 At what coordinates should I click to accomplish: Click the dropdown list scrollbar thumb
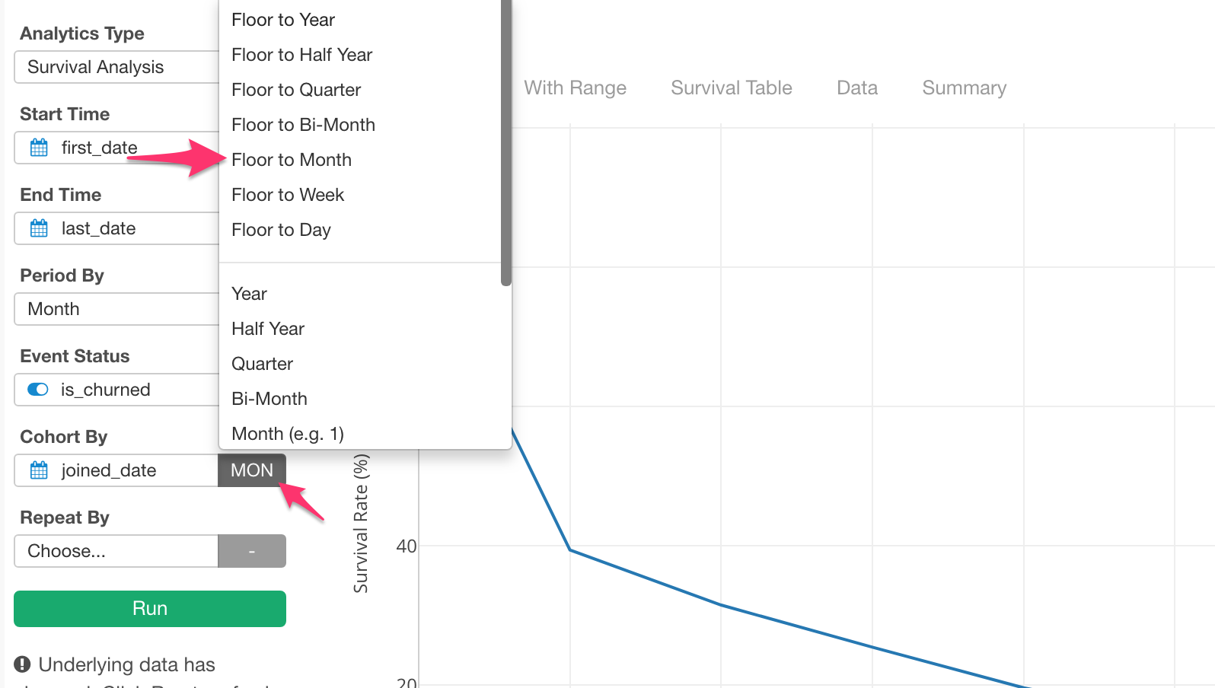pos(506,142)
